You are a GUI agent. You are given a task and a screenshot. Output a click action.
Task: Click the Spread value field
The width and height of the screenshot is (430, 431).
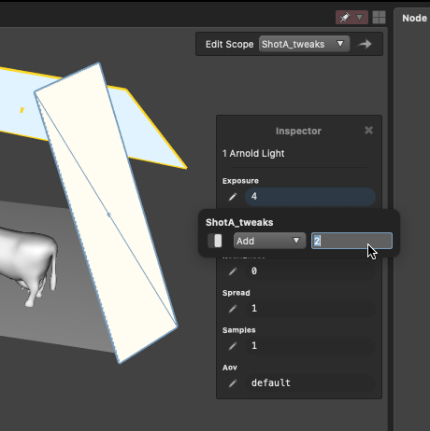(310, 309)
